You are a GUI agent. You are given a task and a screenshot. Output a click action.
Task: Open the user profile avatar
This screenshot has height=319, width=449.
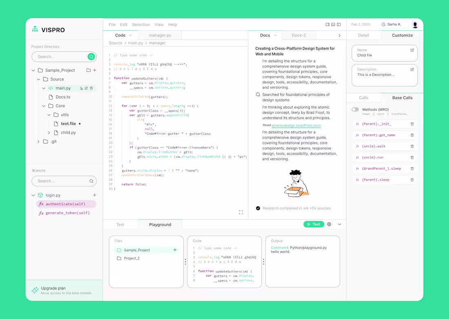[415, 24]
